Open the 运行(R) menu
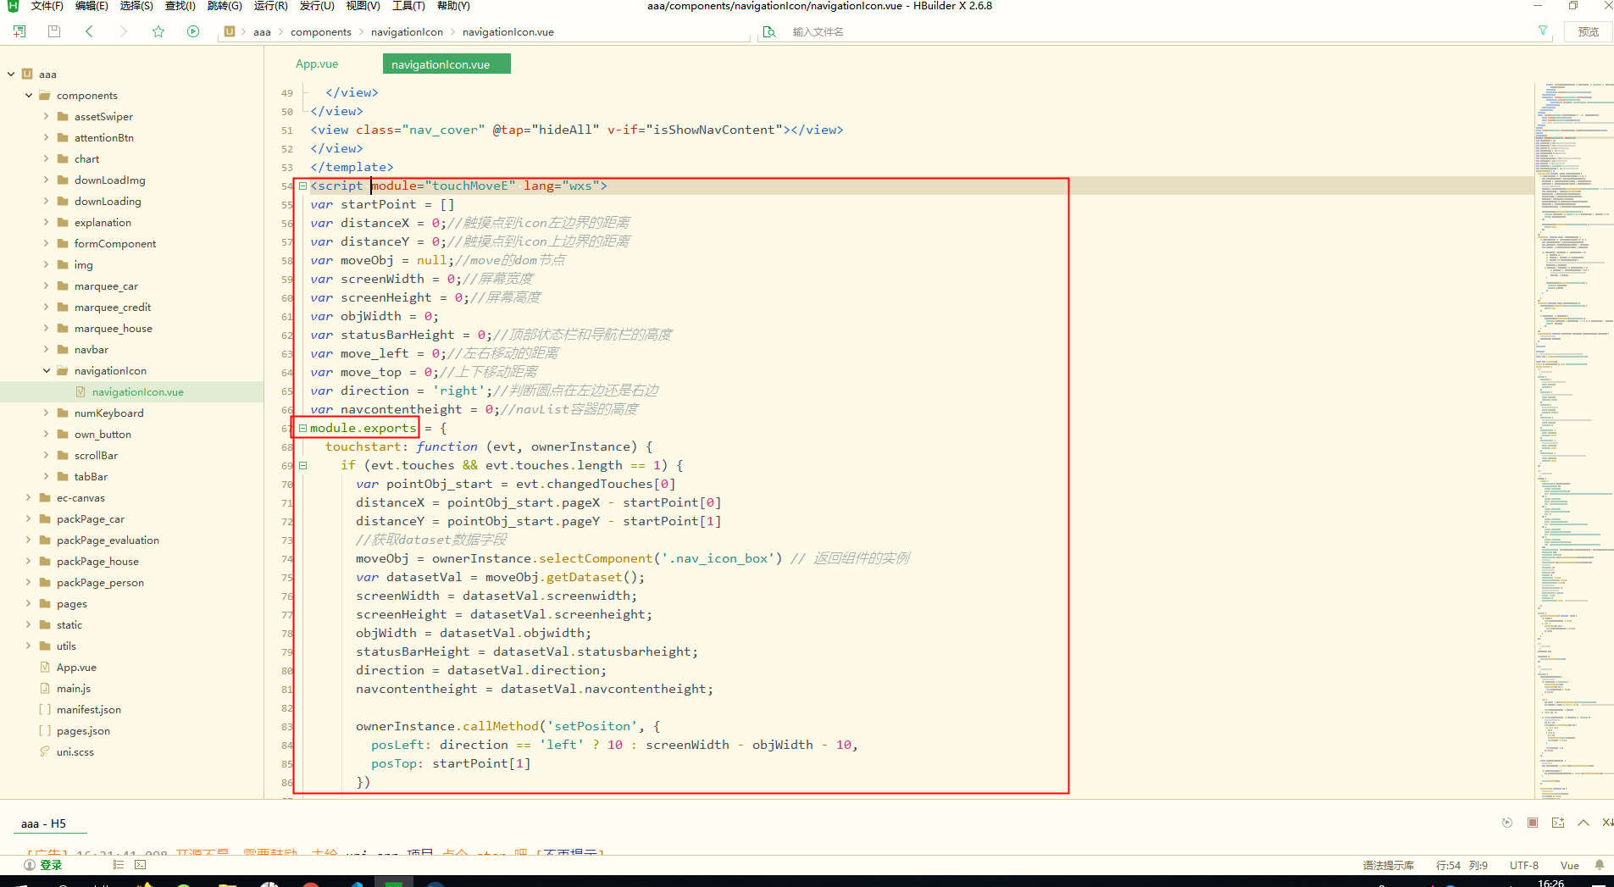Screen dimensions: 1614x887 pyautogui.click(x=270, y=6)
